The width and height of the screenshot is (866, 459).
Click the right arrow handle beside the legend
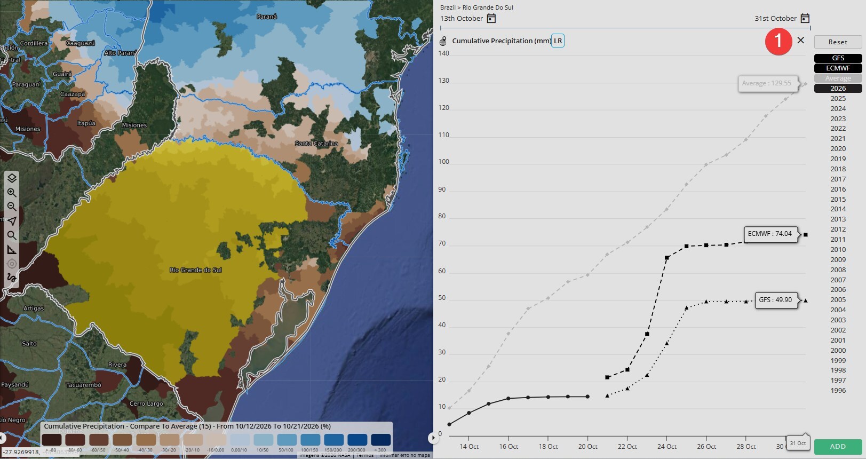pyautogui.click(x=432, y=438)
